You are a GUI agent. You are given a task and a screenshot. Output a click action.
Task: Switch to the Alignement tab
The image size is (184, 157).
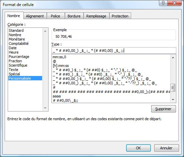(x=35, y=16)
